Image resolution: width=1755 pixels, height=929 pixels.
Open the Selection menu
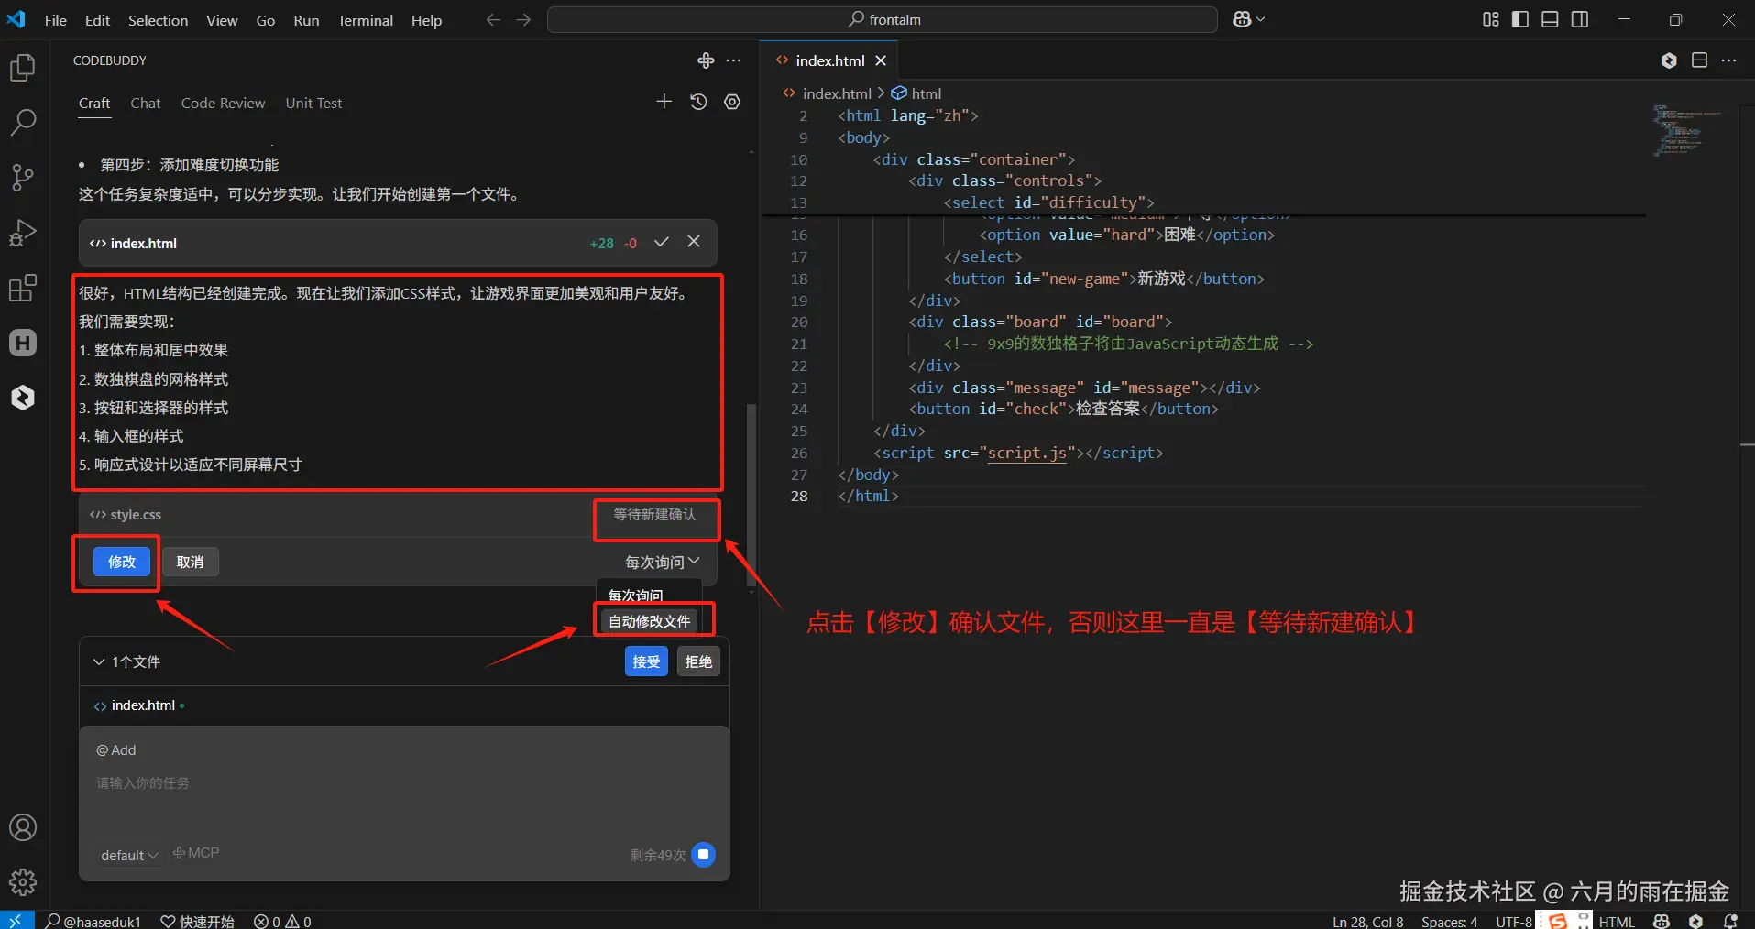click(x=158, y=20)
